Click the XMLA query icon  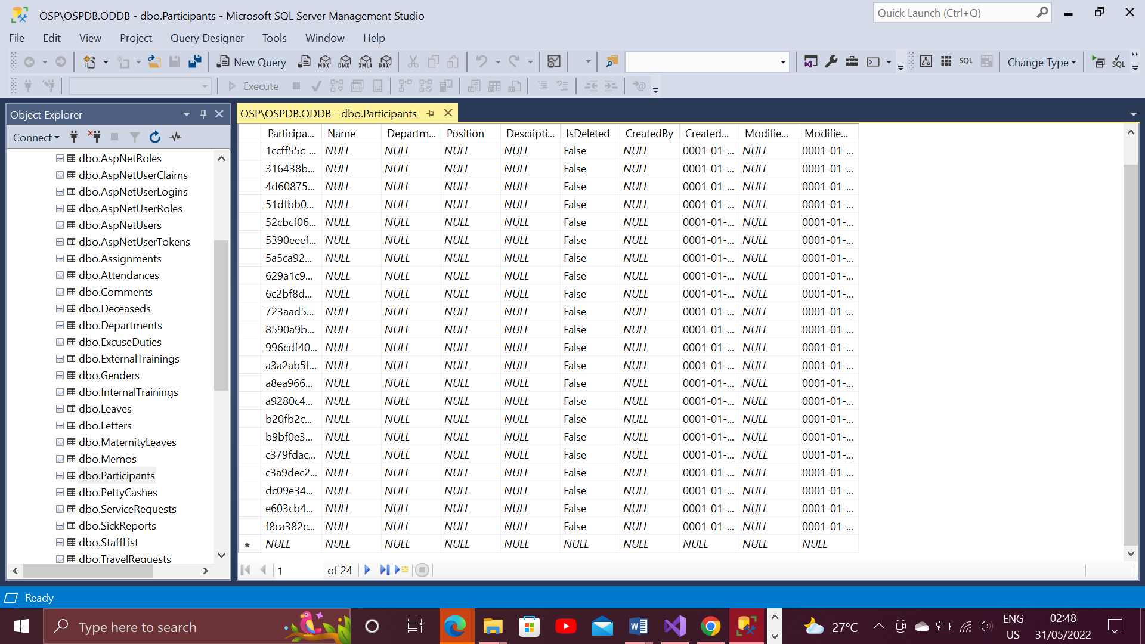[366, 62]
